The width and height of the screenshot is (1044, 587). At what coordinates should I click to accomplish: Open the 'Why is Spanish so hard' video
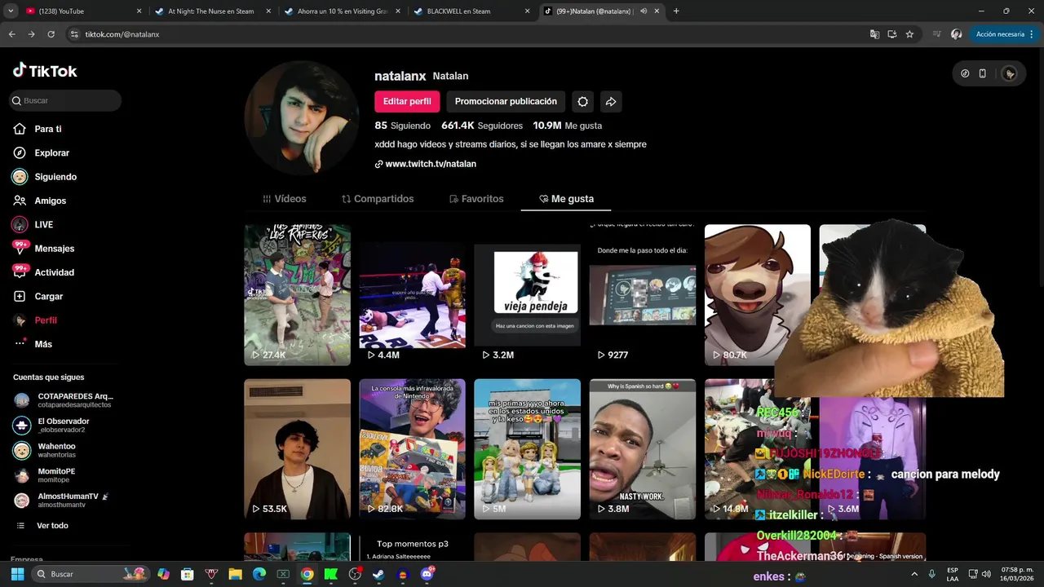[x=643, y=449]
